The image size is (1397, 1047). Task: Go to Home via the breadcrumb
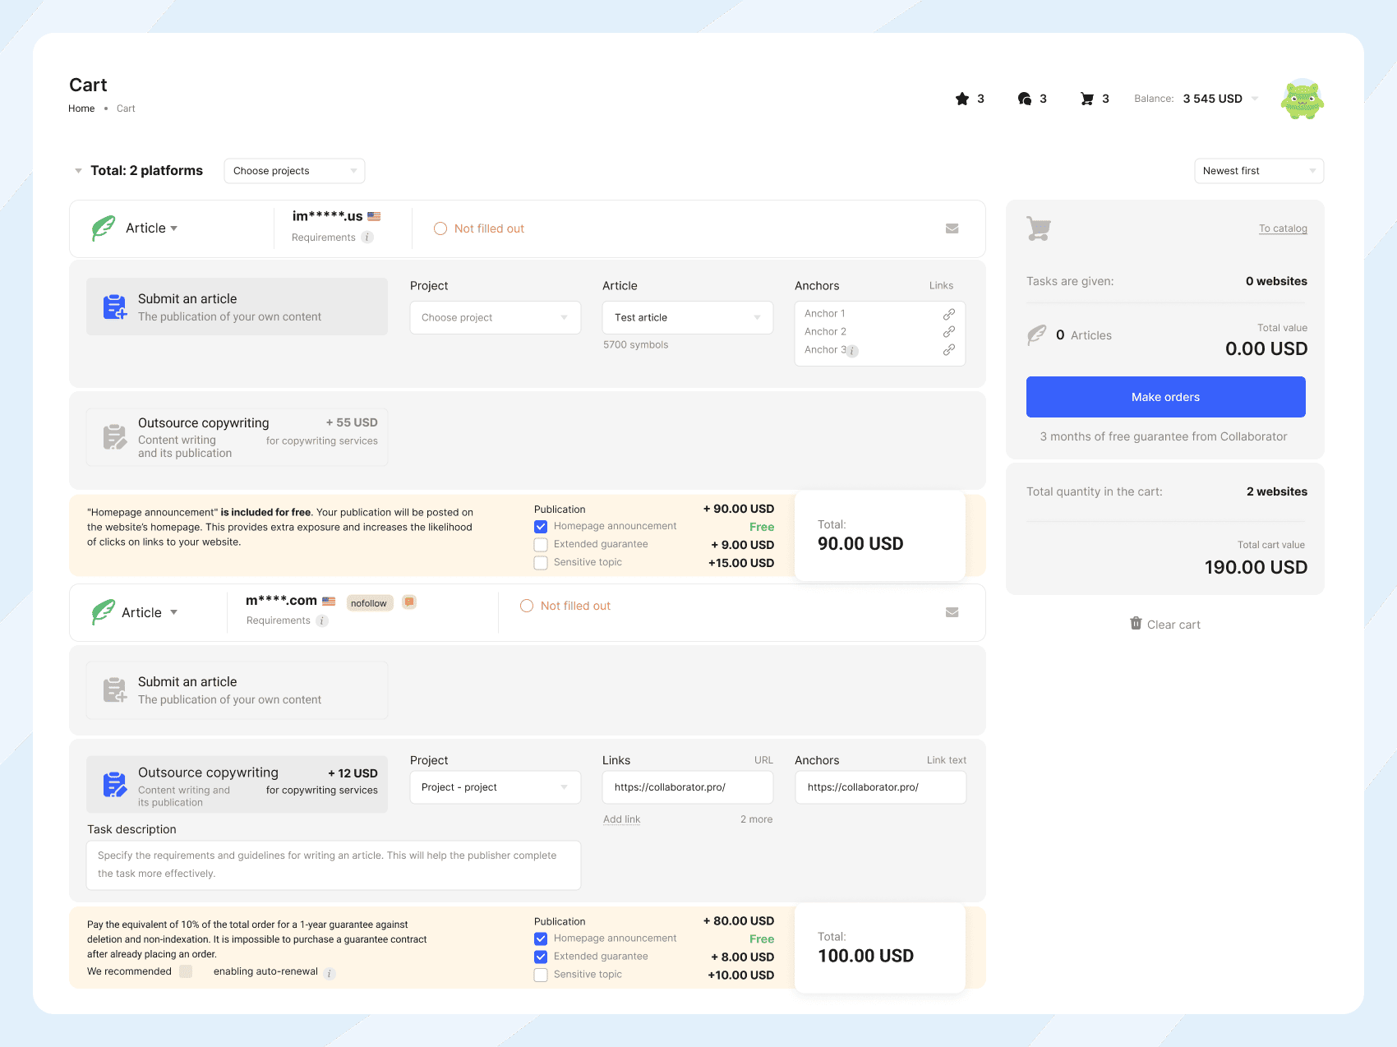click(81, 108)
